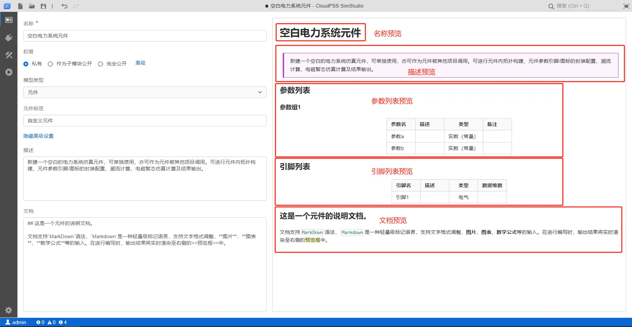Click the 引脚1 table cell

tap(406, 197)
